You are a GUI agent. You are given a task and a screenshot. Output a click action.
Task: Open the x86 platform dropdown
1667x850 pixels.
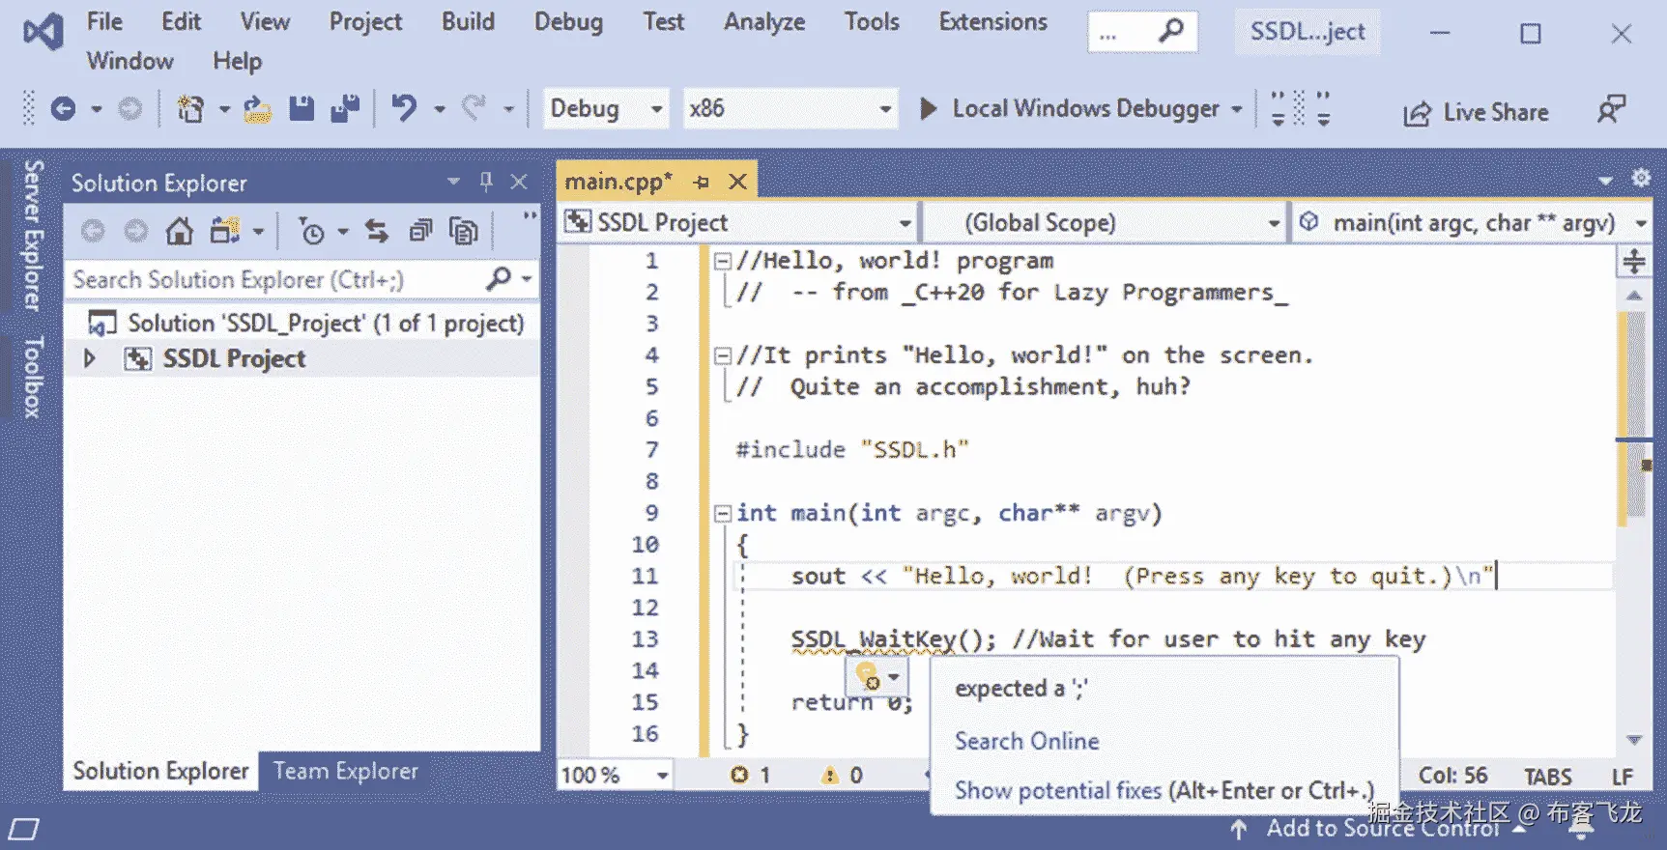click(790, 108)
